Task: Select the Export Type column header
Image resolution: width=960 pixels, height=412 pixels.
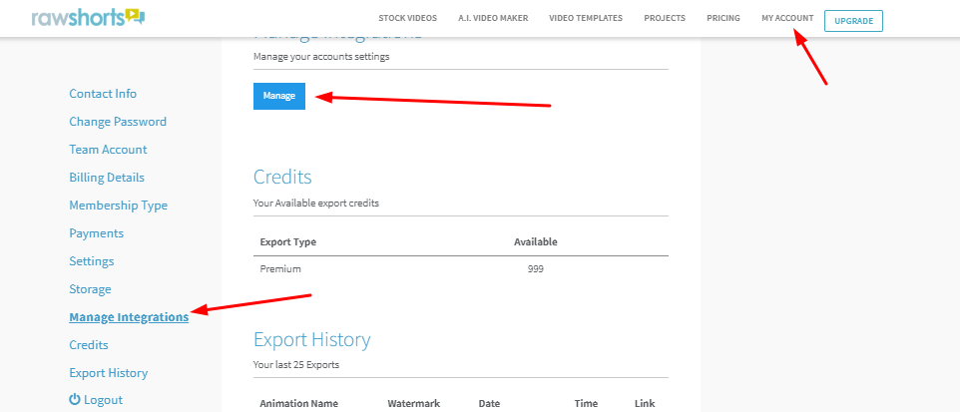Action: click(x=287, y=241)
